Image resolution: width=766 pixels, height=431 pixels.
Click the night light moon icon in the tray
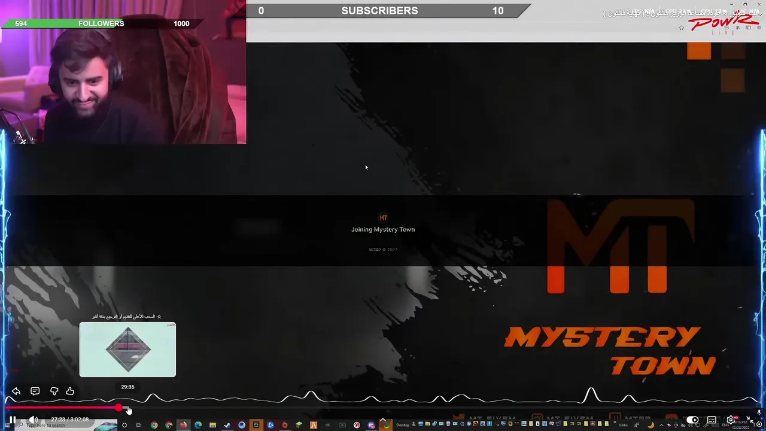(x=651, y=425)
